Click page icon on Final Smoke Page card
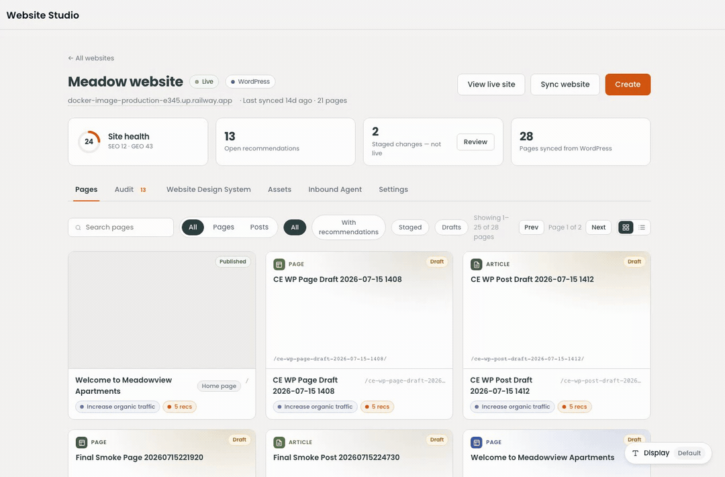 tap(81, 442)
